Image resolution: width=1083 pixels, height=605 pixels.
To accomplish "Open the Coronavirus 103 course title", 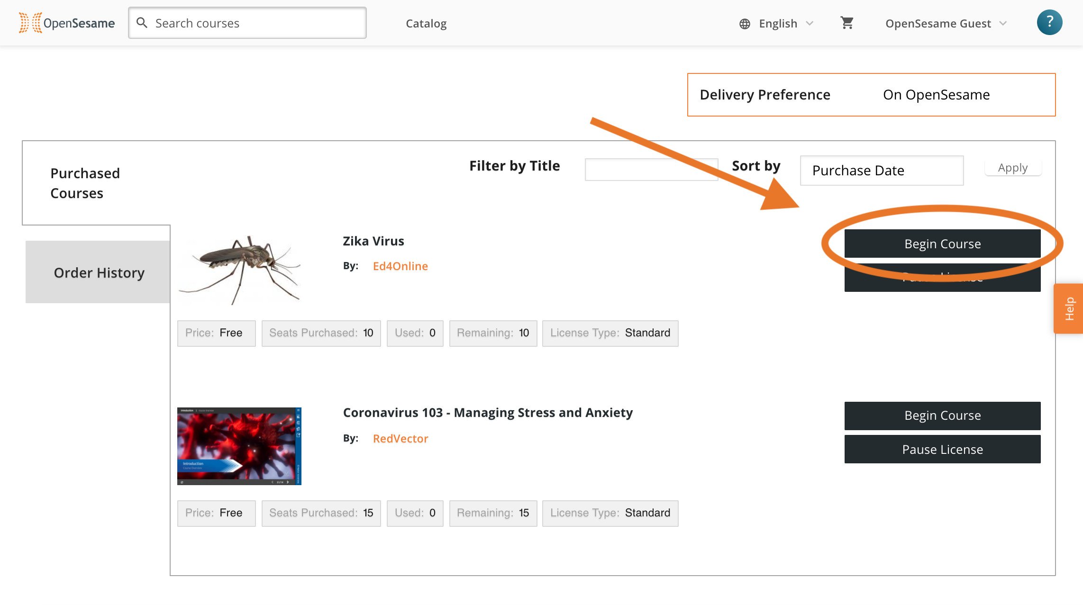I will (x=488, y=413).
